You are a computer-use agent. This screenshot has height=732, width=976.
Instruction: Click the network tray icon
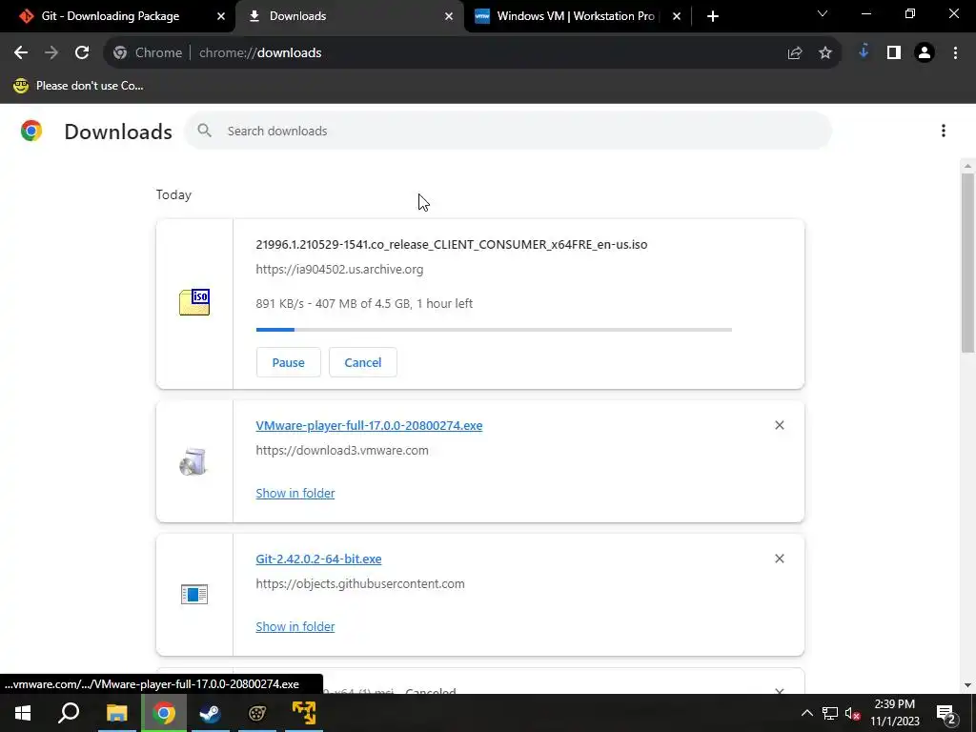pos(830,713)
